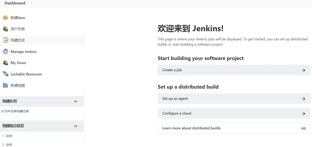Open the Dashboard breadcrumb dropdown arrow
This screenshot has height=147, width=312.
pos(32,3)
